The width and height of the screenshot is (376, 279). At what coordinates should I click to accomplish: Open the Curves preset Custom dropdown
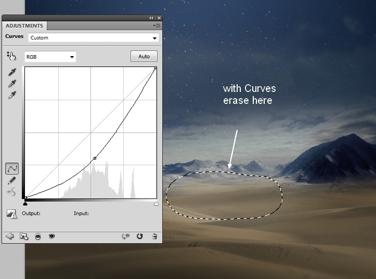(x=94, y=38)
